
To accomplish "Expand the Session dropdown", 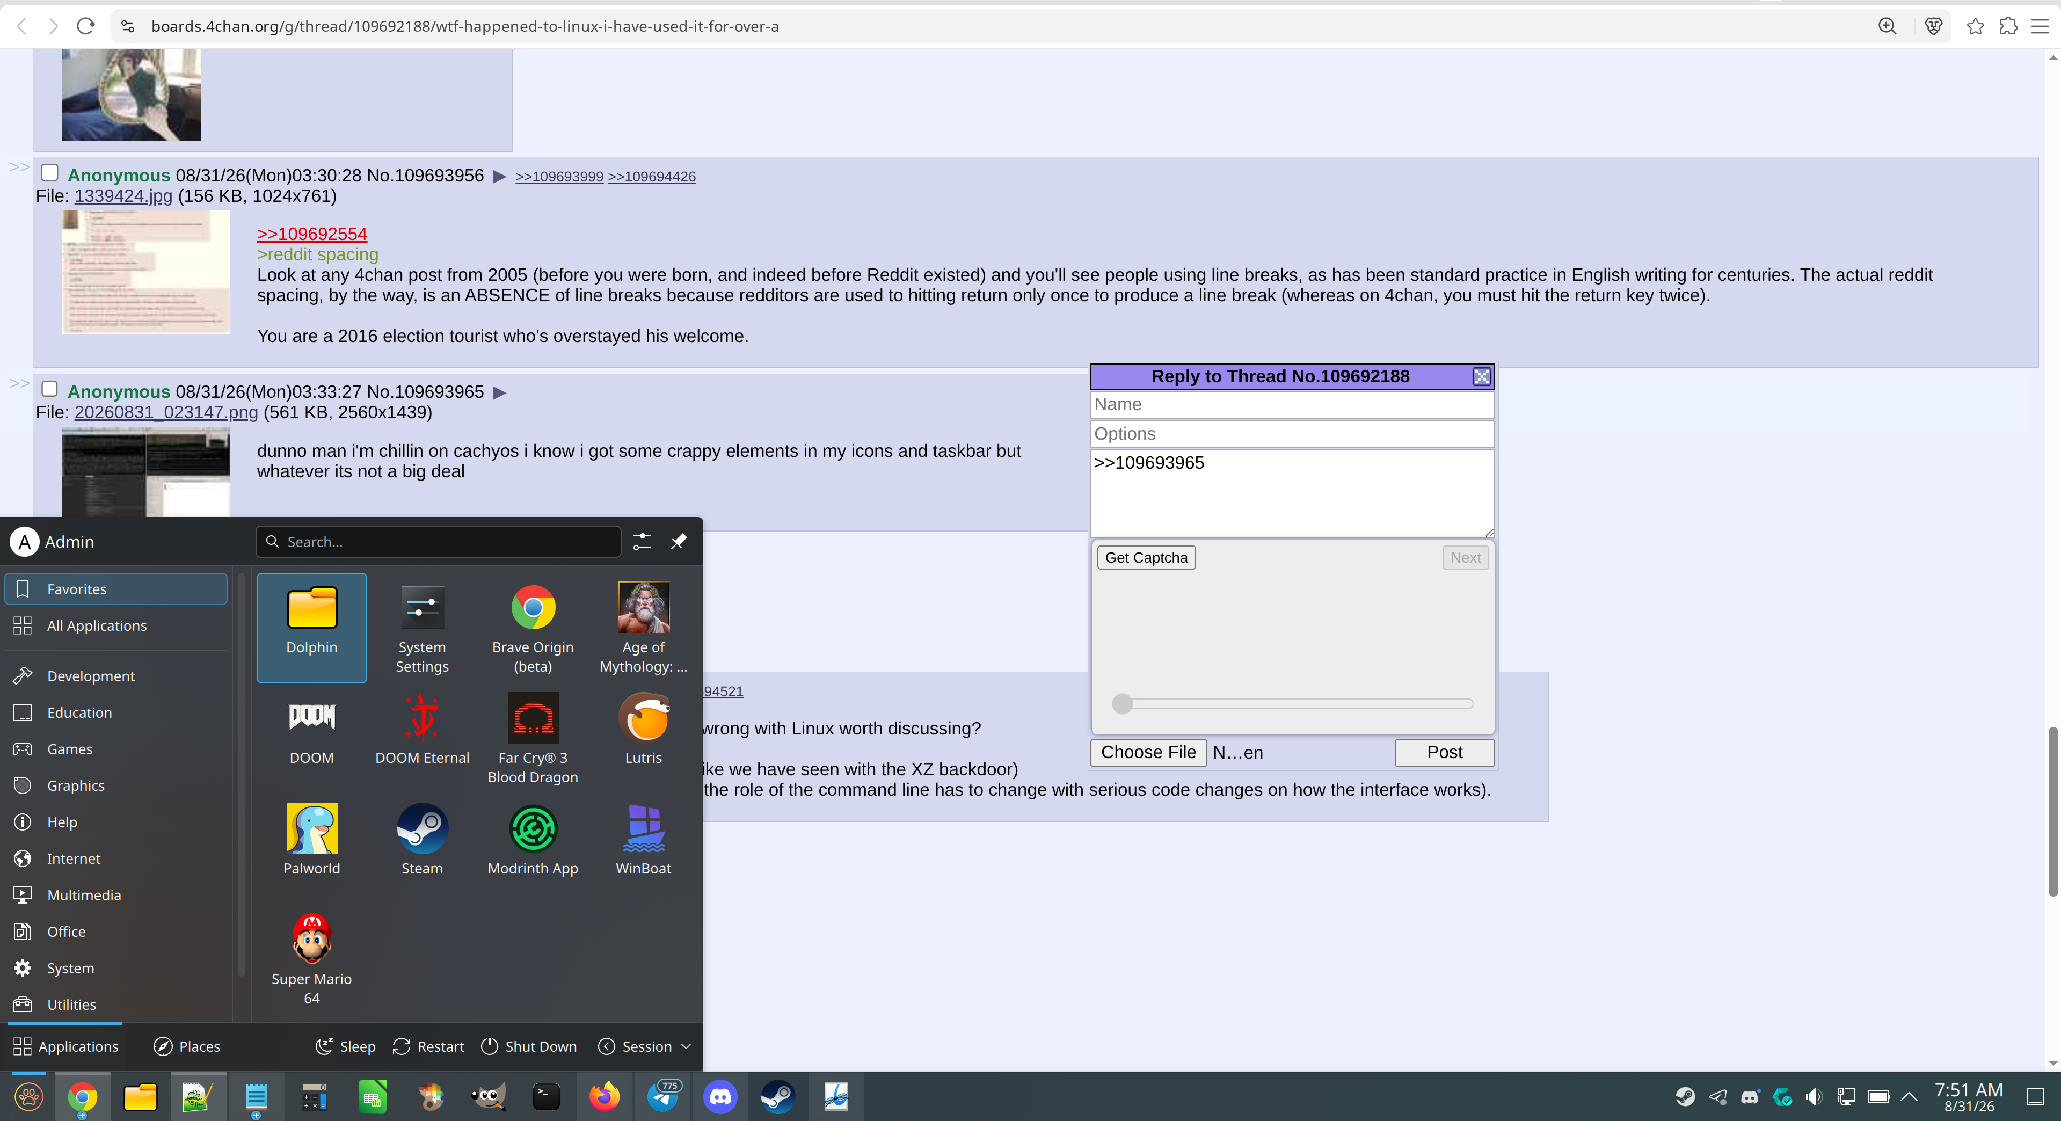I will (644, 1046).
